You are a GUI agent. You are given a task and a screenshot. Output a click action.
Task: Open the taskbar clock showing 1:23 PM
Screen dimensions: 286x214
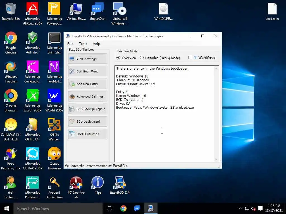(x=274, y=208)
